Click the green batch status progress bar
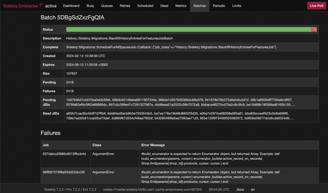This screenshot has height=193, width=328. (189, 30)
